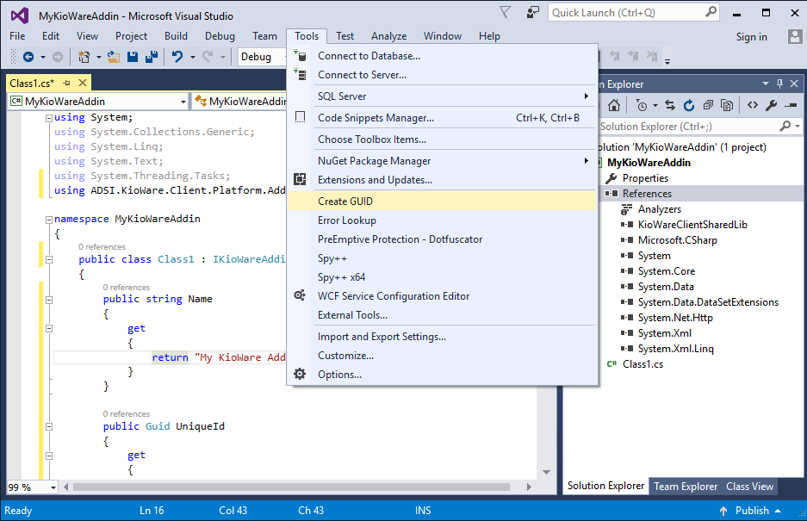Toggle Pending Changes Filter clock icon

click(642, 106)
